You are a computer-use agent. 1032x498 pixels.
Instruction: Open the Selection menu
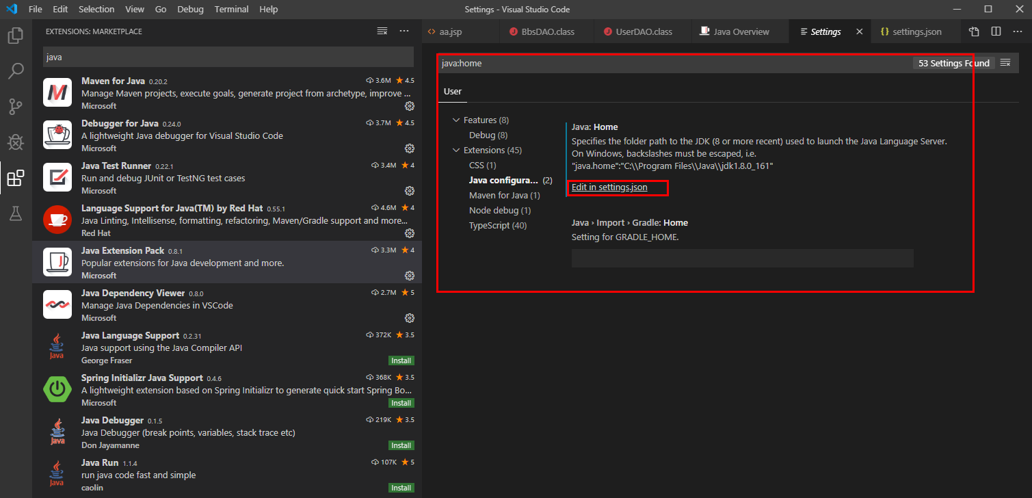[96, 9]
